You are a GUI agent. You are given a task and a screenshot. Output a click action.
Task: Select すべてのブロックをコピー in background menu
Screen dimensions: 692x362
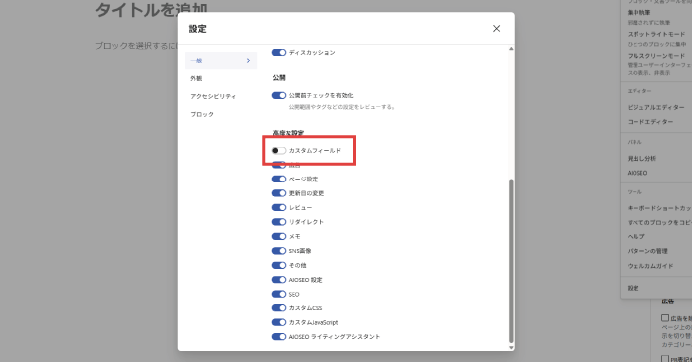coord(659,222)
